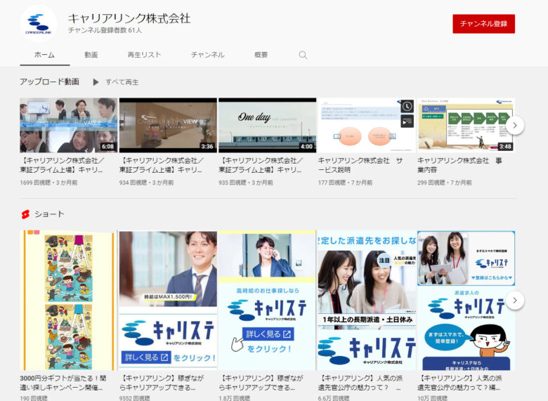Open the 3:48 事業内容 video thumbnail
Screen dimensions: 548x401
(x=467, y=125)
